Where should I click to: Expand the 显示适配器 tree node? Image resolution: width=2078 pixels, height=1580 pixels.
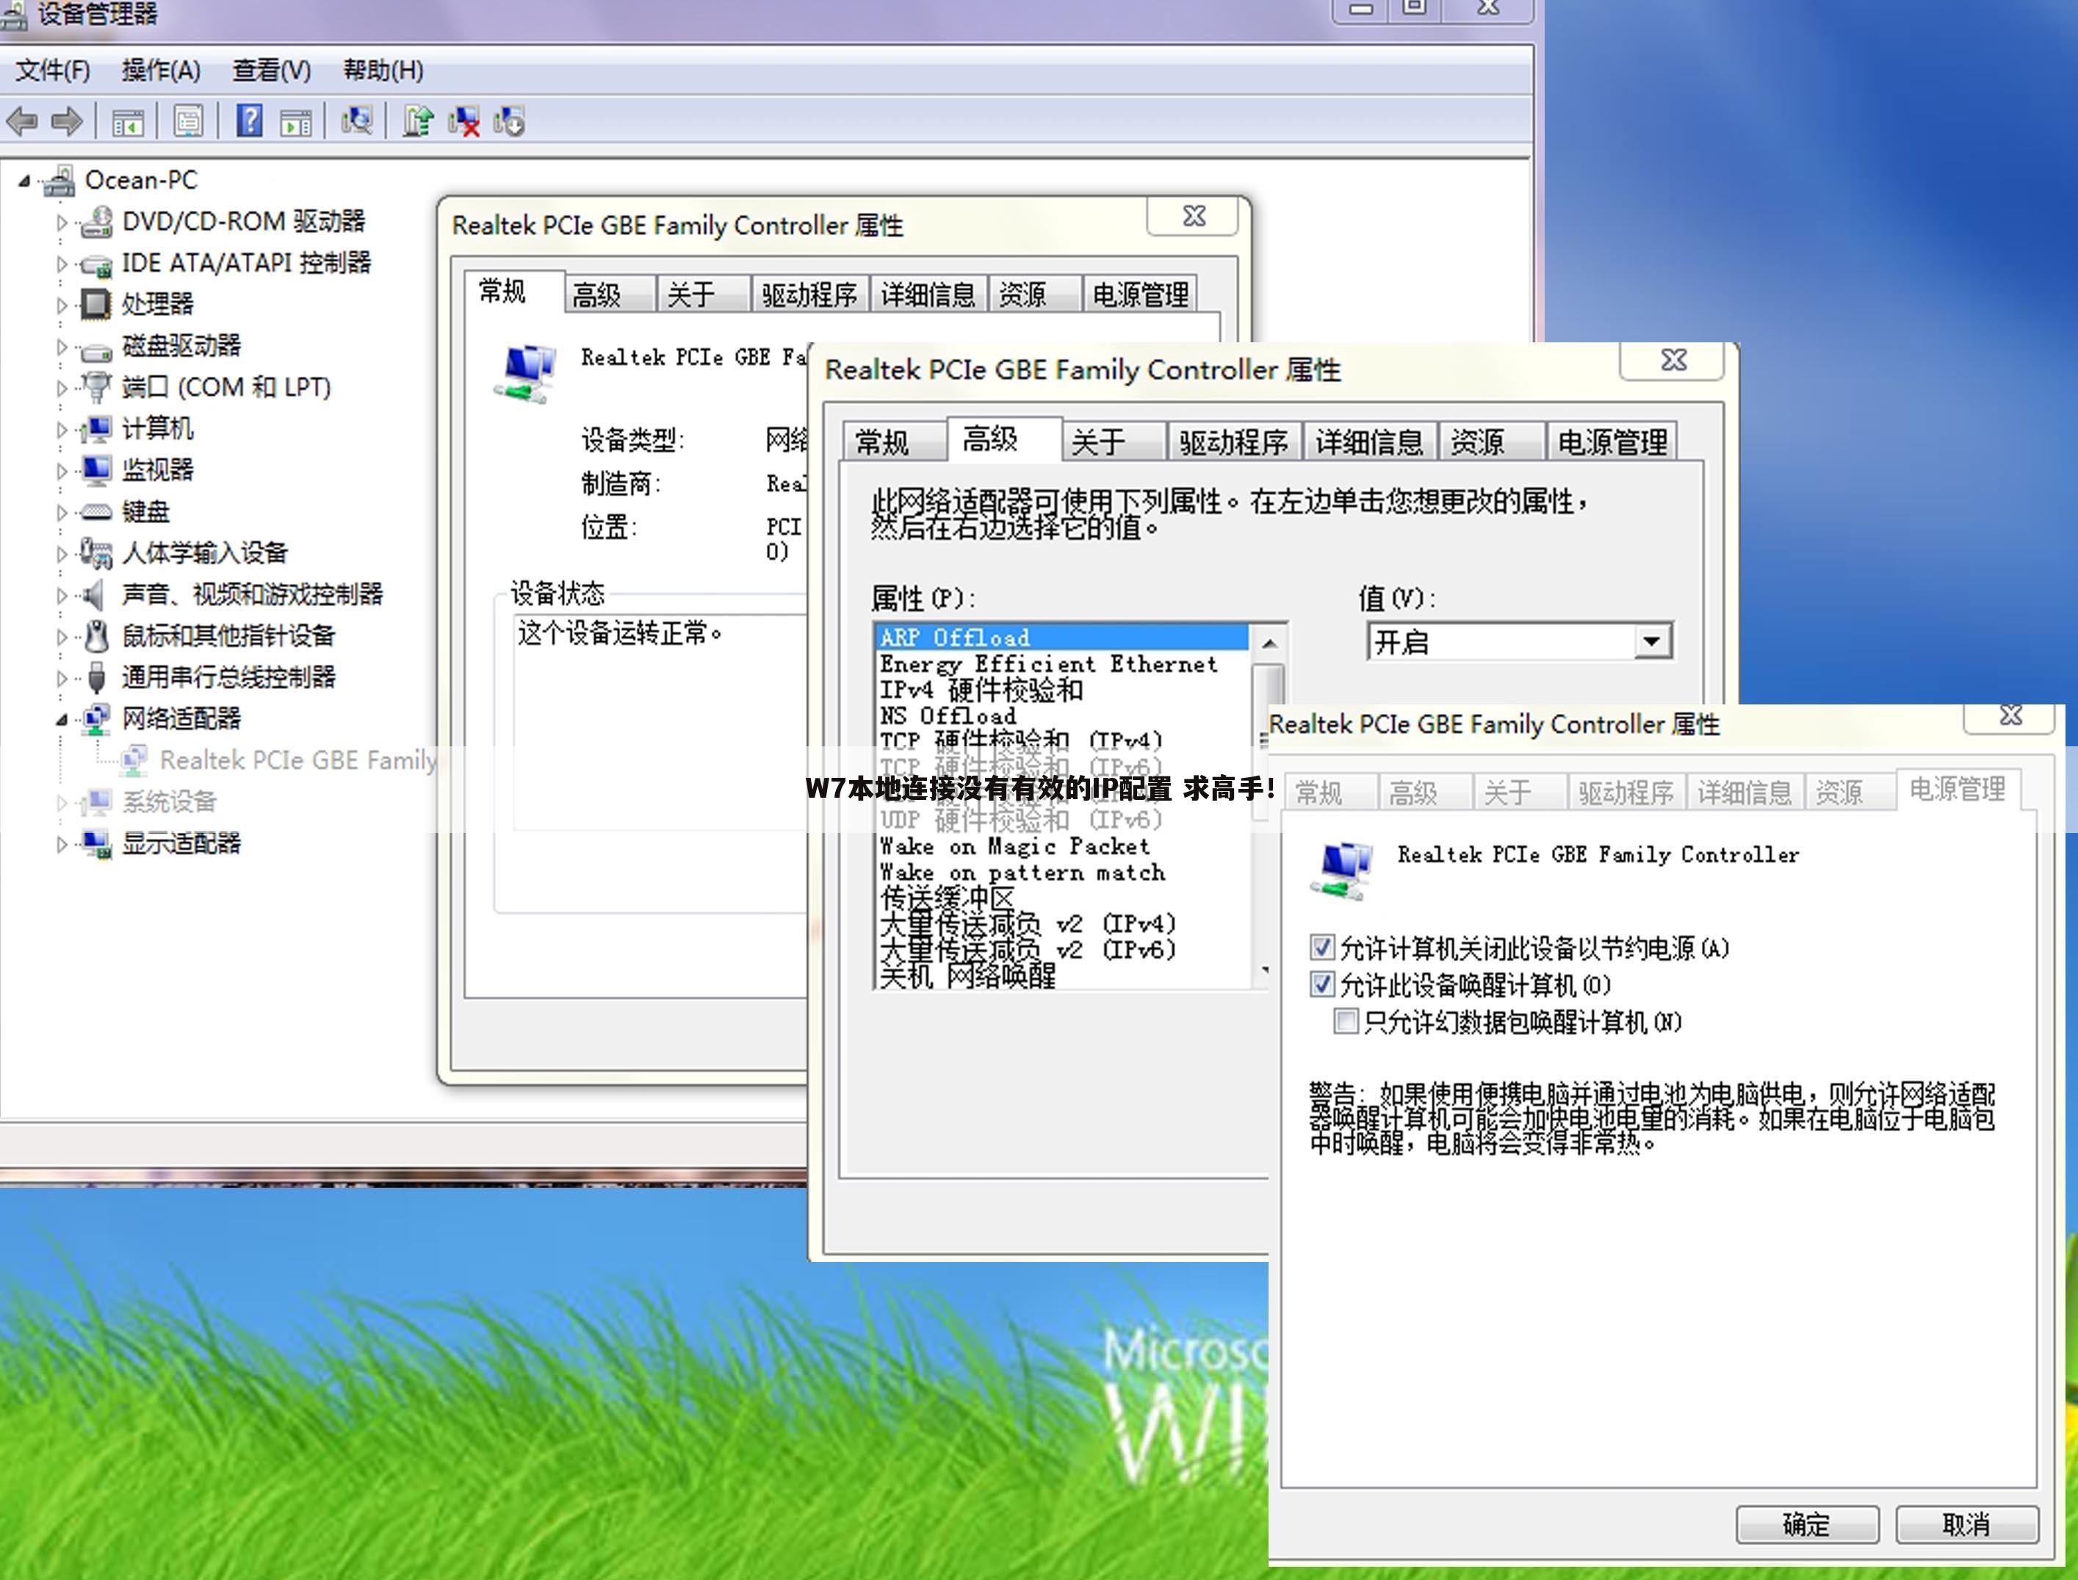point(61,843)
